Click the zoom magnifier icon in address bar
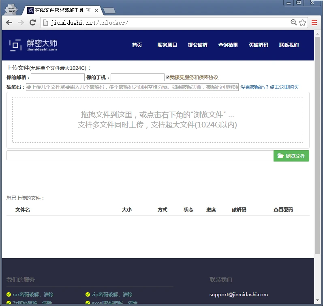This screenshot has width=323, height=306. coord(294,23)
